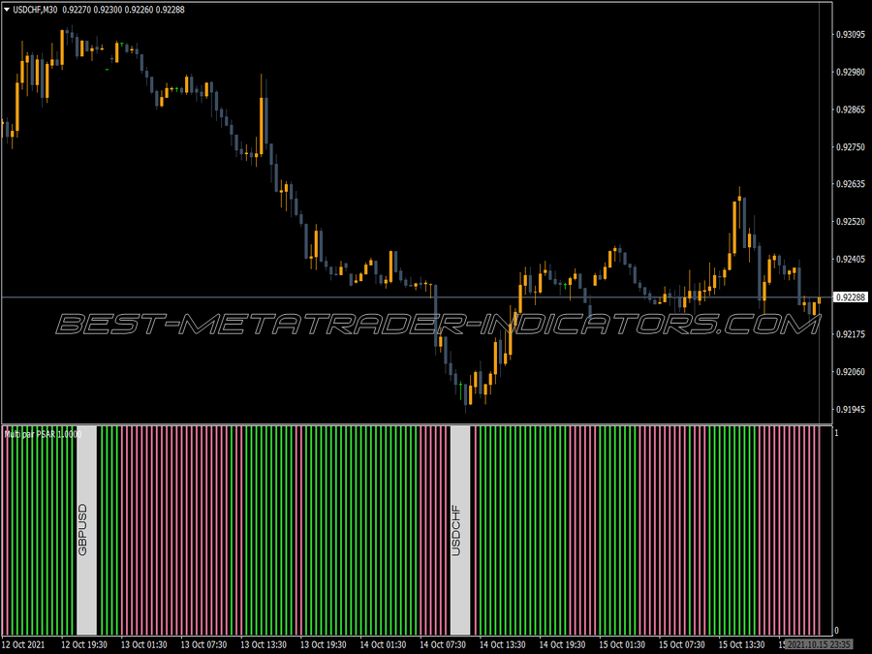Click the 0.92865 price axis value

(851, 109)
